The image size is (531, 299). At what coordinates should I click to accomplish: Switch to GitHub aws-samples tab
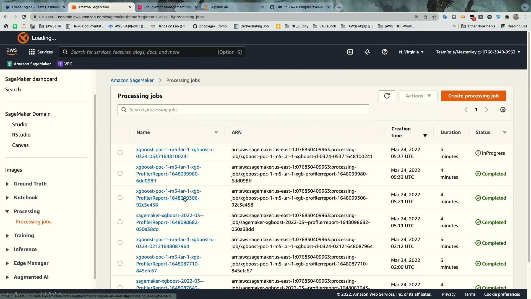299,7
